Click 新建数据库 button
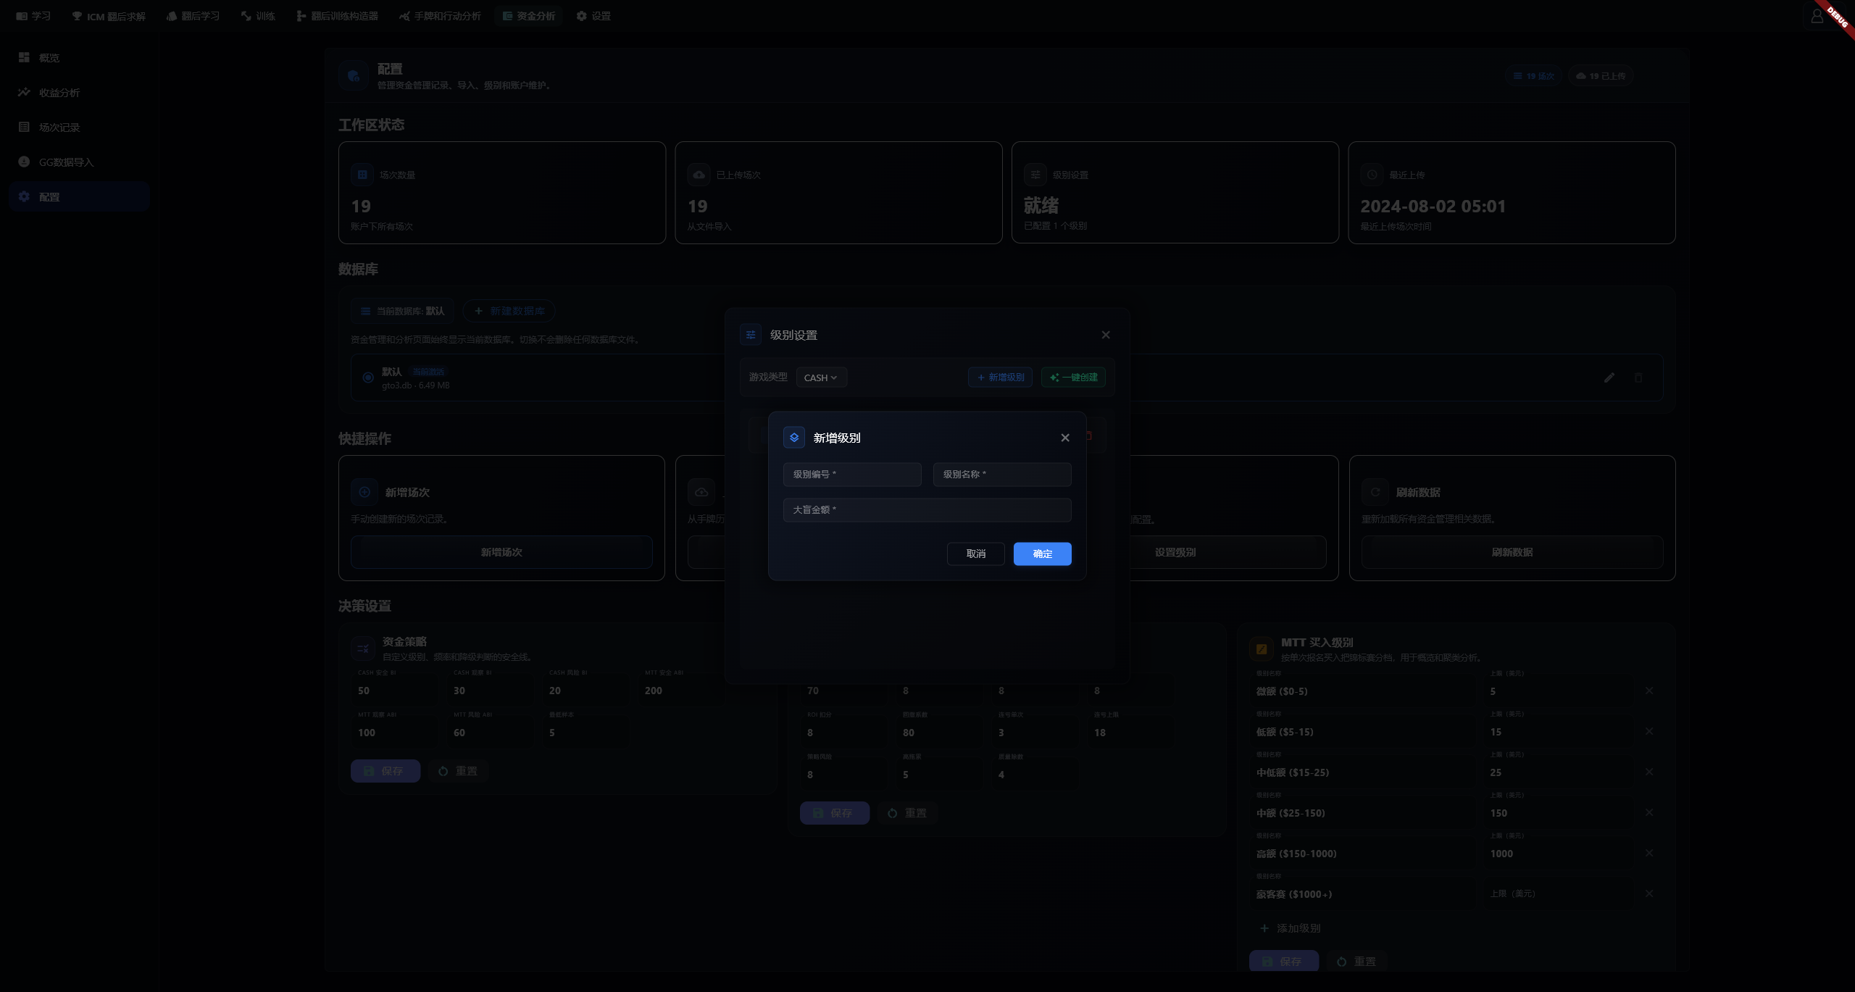This screenshot has width=1855, height=992. pos(509,311)
